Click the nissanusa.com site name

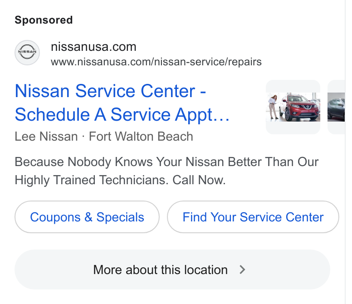click(x=93, y=47)
